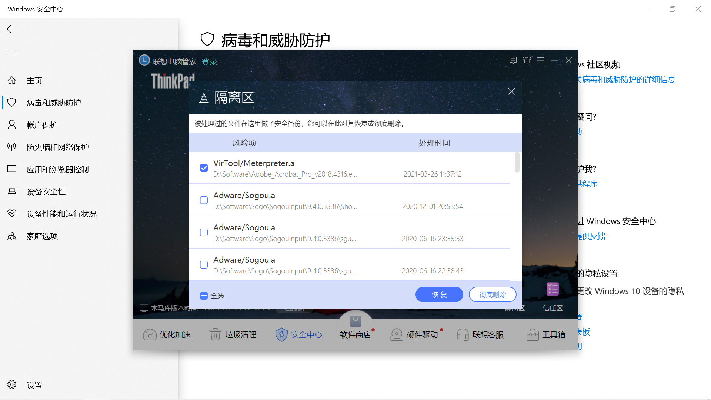Expand Windows Security hamburger navigation menu
The width and height of the screenshot is (711, 400).
(x=11, y=53)
